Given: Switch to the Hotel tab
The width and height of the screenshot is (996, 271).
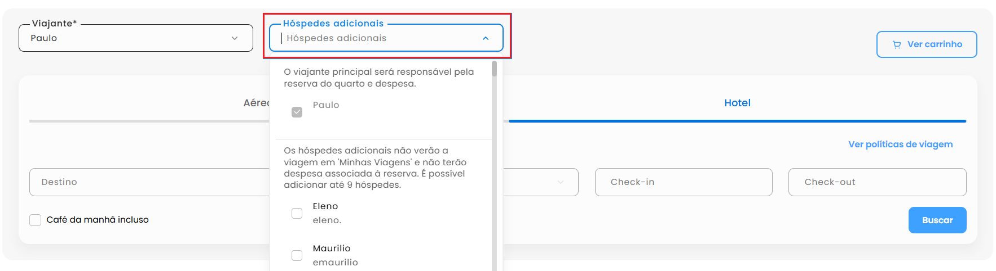Looking at the screenshot, I should coord(737,103).
